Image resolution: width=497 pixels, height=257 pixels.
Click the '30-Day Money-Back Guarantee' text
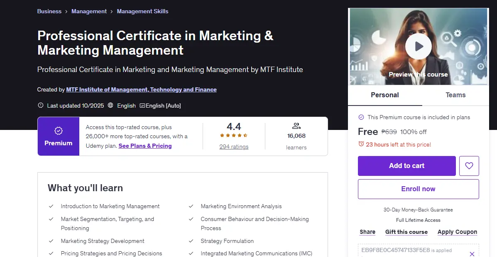[x=418, y=209]
